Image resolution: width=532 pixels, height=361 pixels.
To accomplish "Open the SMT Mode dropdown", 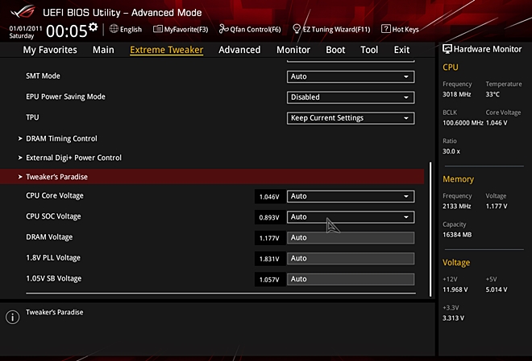I will [x=351, y=76].
